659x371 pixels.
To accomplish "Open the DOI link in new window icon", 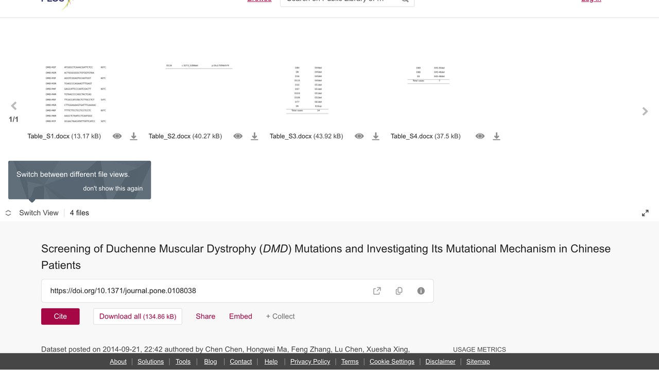I will pos(377,291).
